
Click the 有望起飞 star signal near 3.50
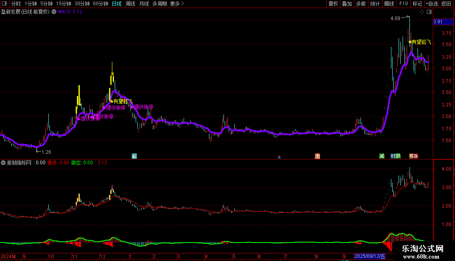point(420,42)
